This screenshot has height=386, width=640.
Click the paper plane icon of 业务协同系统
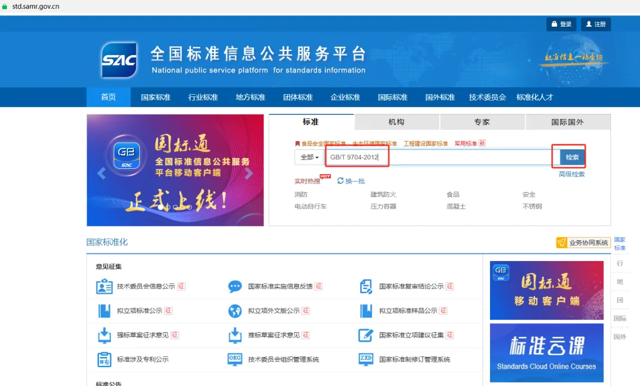562,243
